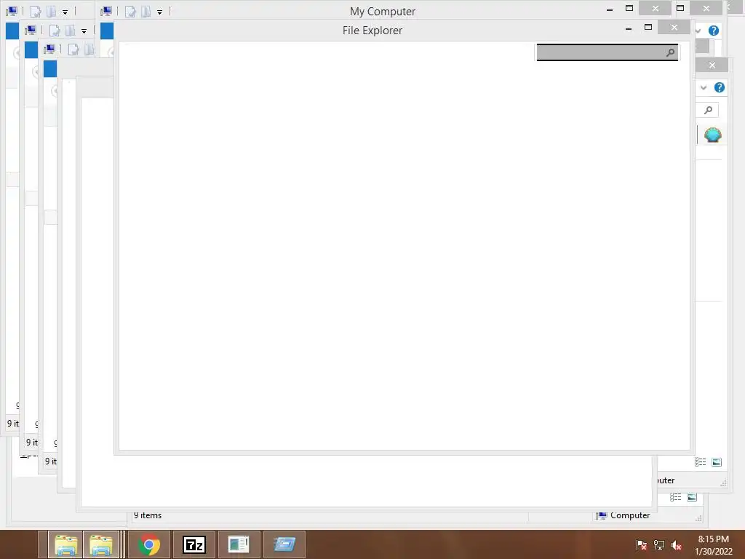Click Properties icon of the far-left back window
Image resolution: width=745 pixels, height=559 pixels.
pyautogui.click(x=36, y=12)
